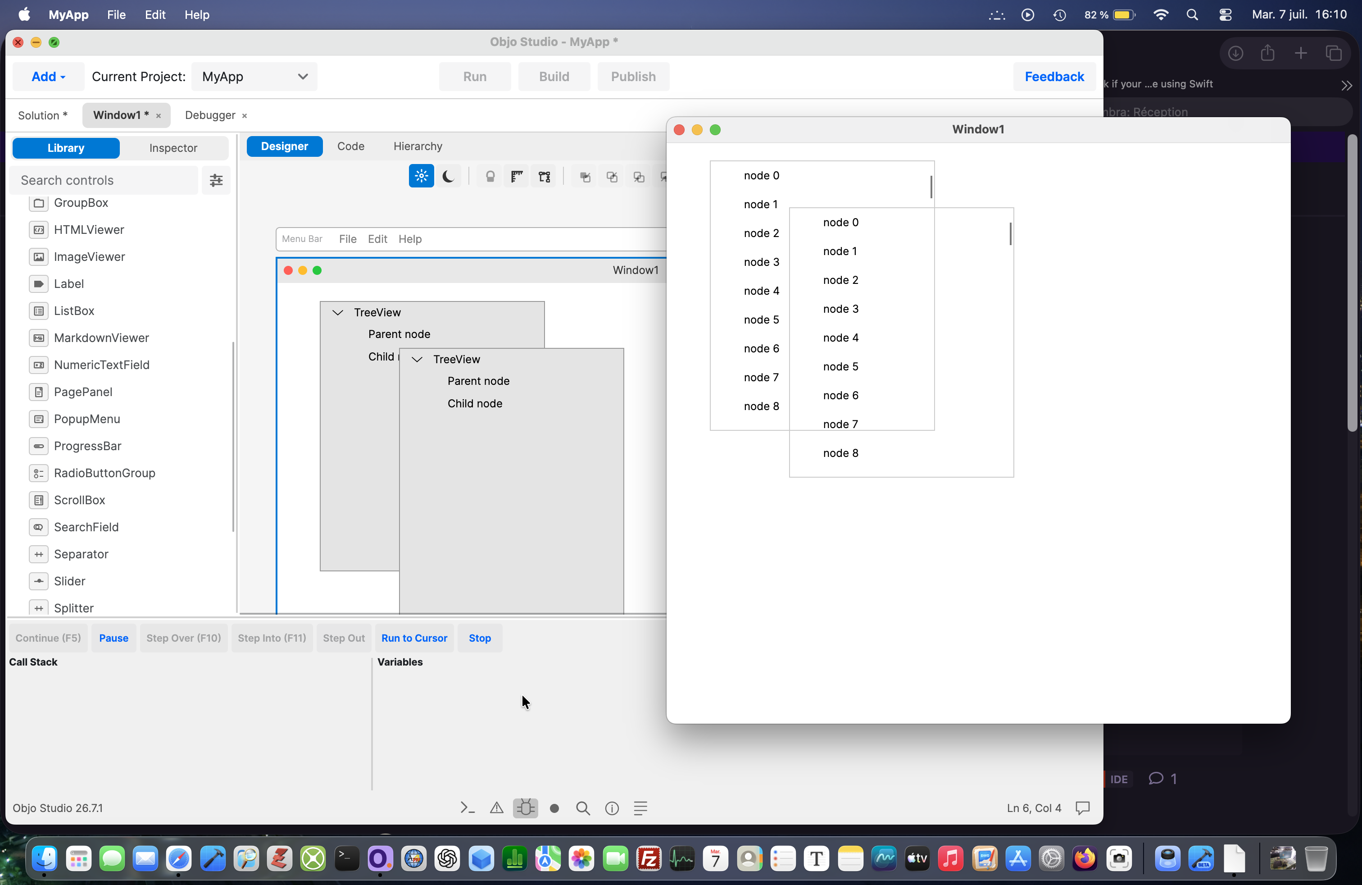
Task: Click the bring to front icon
Action: [x=585, y=176]
